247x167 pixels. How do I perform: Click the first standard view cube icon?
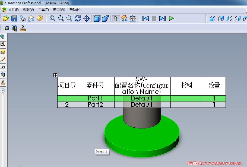(x=213, y=18)
